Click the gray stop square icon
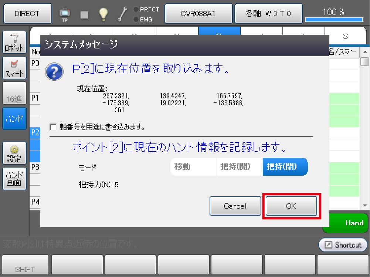This screenshot has width=370, height=277. click(84, 14)
